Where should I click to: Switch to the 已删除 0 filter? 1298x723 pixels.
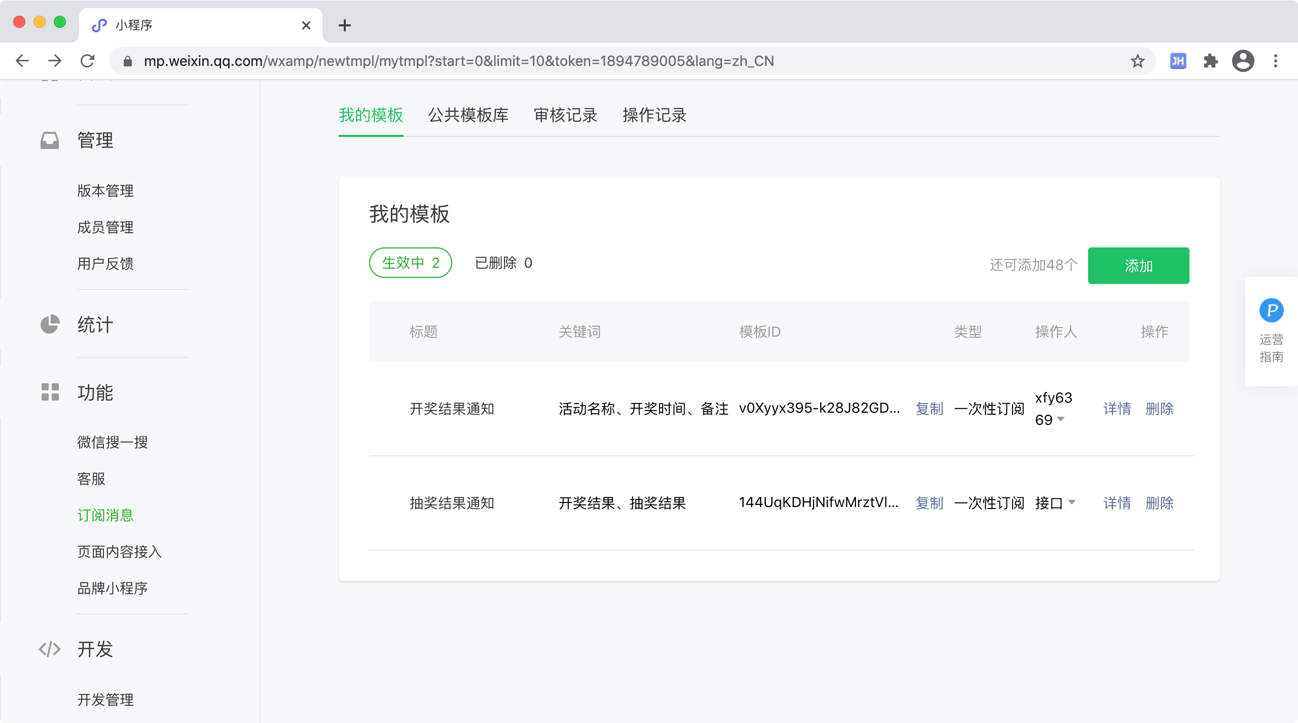pyautogui.click(x=503, y=263)
